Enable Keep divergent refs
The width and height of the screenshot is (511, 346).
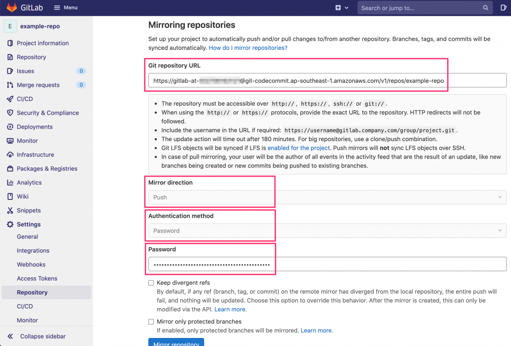pyautogui.click(x=151, y=283)
